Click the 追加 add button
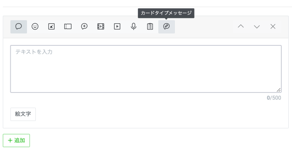This screenshot has height=154, width=292. click(16, 140)
